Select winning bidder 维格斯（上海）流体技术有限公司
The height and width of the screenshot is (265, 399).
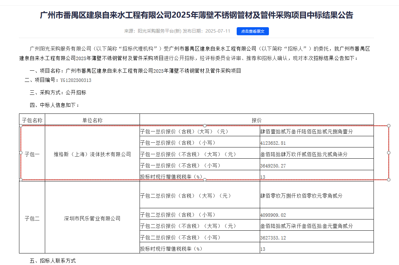[92, 154]
